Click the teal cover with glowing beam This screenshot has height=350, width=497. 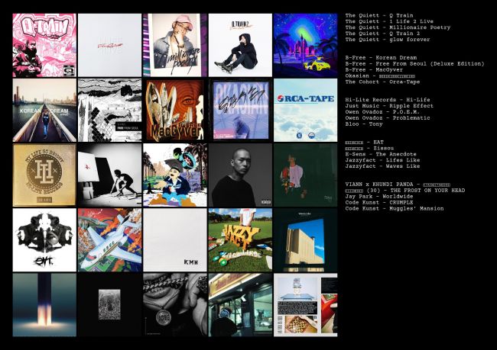point(44,305)
